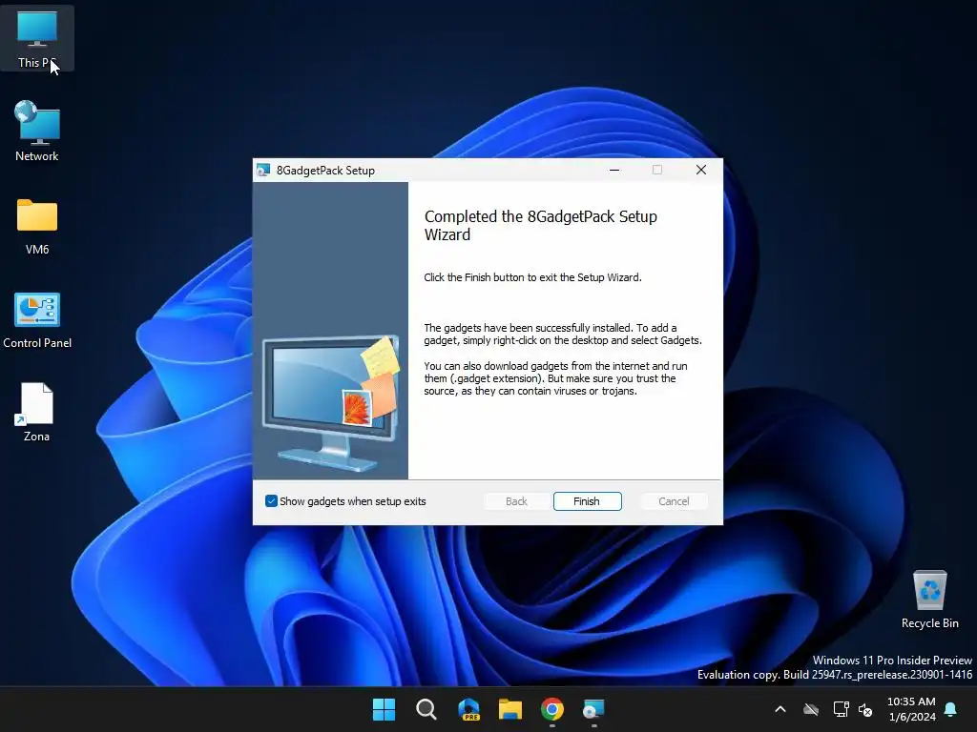The width and height of the screenshot is (977, 732).
Task: Minimize the 8GadgetPack Setup window
Action: pos(614,170)
